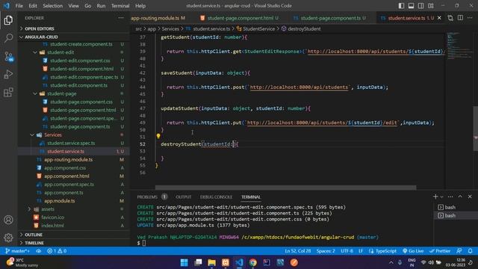Open terminal panel more actions ellipsis
This screenshot has height=269, width=478.
click(450, 197)
